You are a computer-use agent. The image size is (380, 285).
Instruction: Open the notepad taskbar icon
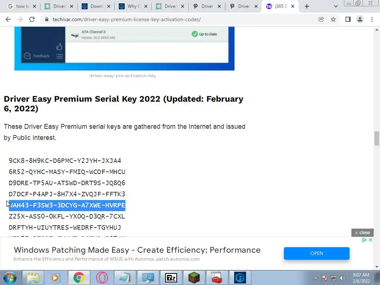tap(125, 278)
